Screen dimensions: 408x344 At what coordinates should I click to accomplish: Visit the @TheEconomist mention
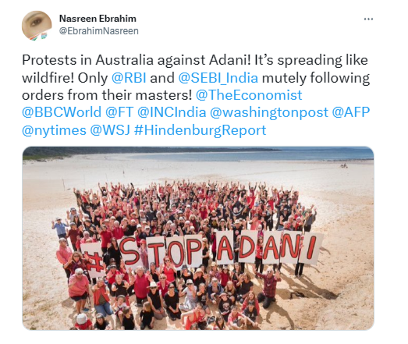(249, 95)
